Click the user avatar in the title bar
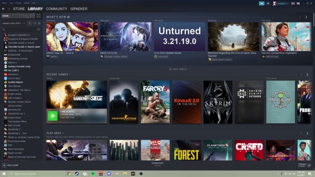The image size is (315, 177). tap(274, 3)
